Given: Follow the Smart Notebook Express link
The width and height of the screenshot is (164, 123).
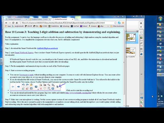Looking at the screenshot, I should pos(24,53).
